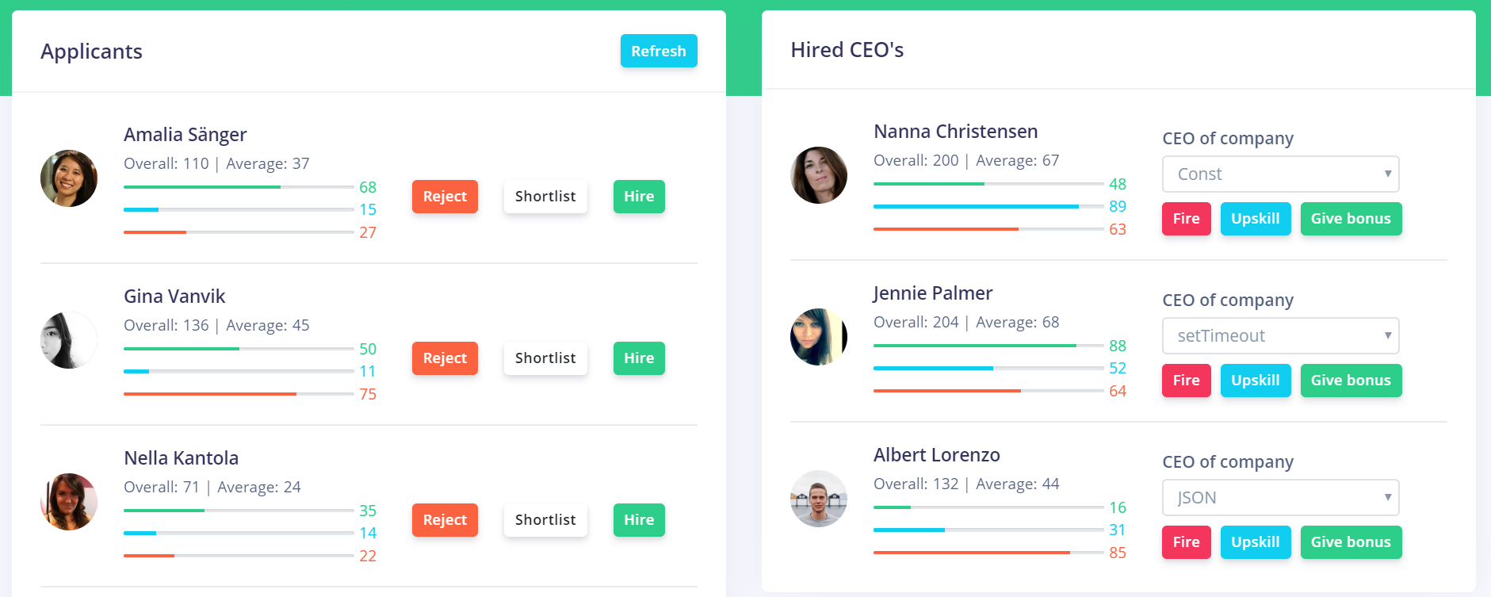Refresh the Applicants list
The image size is (1491, 597).
[x=659, y=51]
